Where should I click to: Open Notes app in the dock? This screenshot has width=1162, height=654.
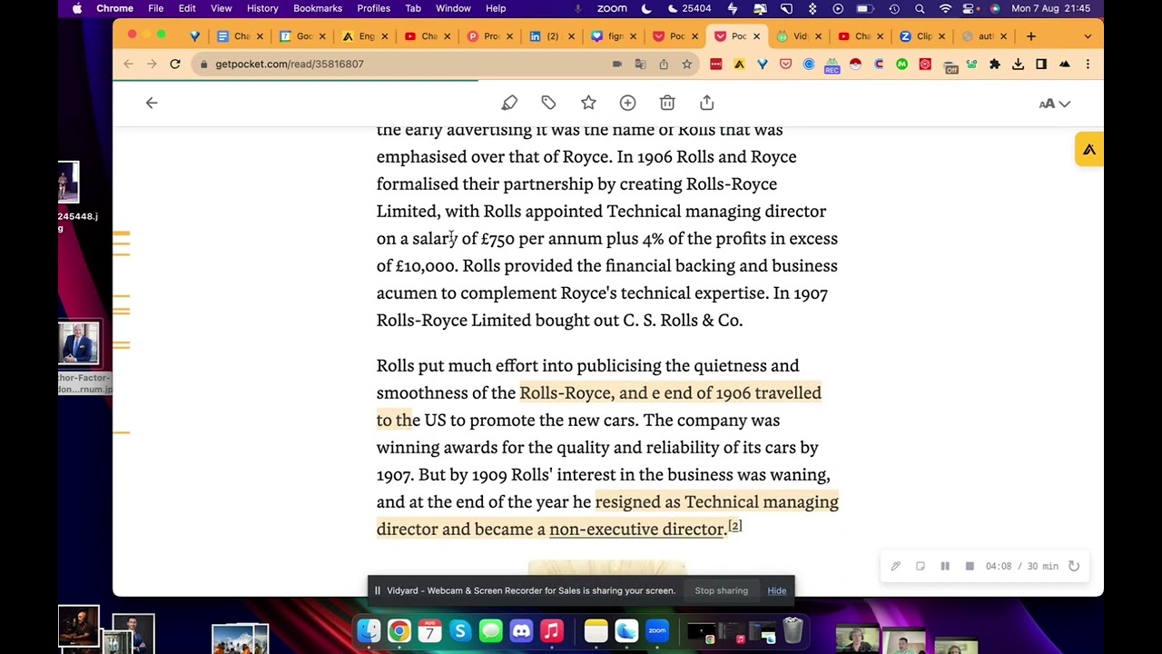[x=596, y=630]
